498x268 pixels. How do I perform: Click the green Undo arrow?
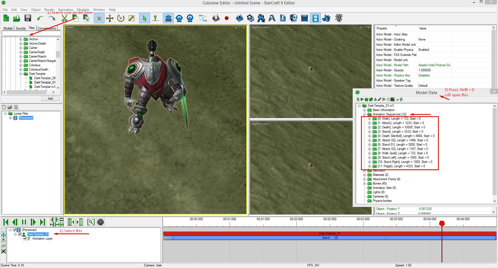(x=41, y=18)
